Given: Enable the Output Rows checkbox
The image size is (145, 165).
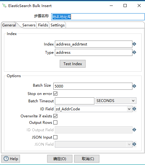Looking at the screenshot, I should click(55, 123).
